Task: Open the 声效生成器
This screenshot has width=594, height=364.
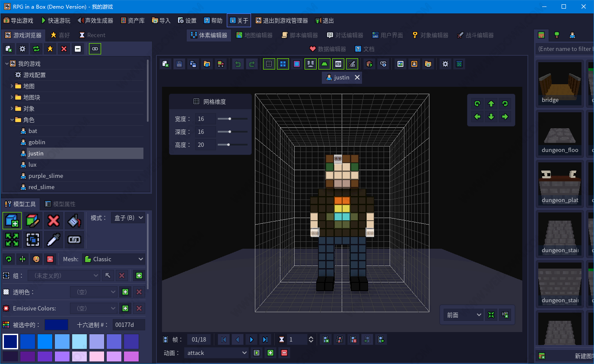Action: click(95, 20)
